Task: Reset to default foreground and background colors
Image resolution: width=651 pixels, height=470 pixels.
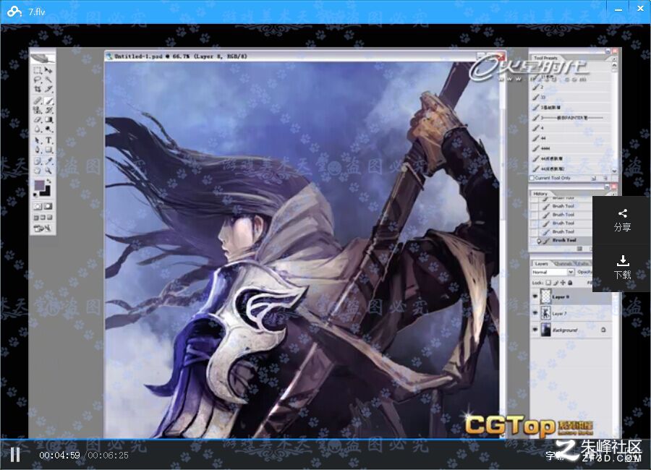Action: tap(35, 194)
